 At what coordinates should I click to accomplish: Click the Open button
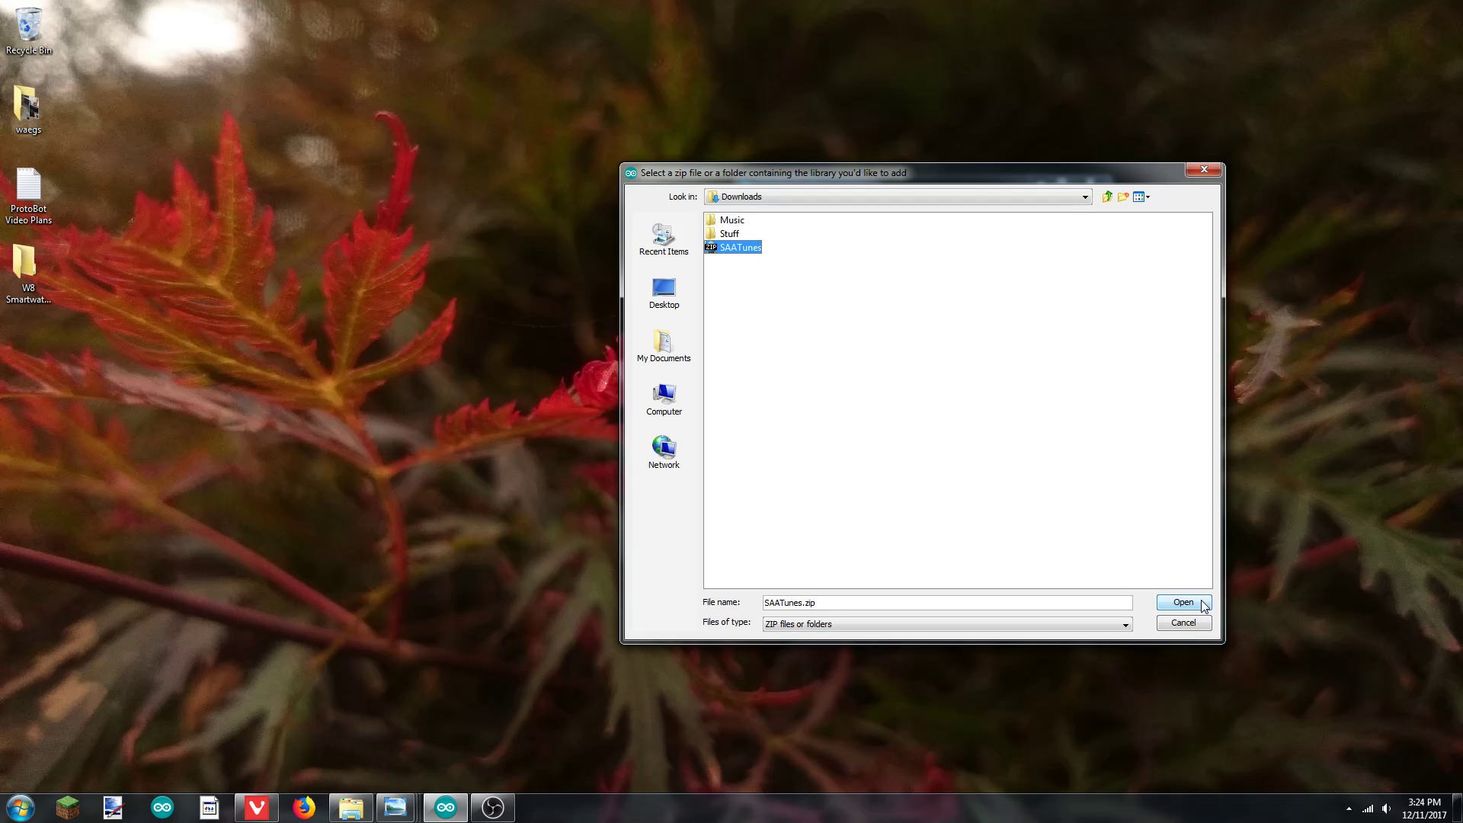(x=1183, y=602)
